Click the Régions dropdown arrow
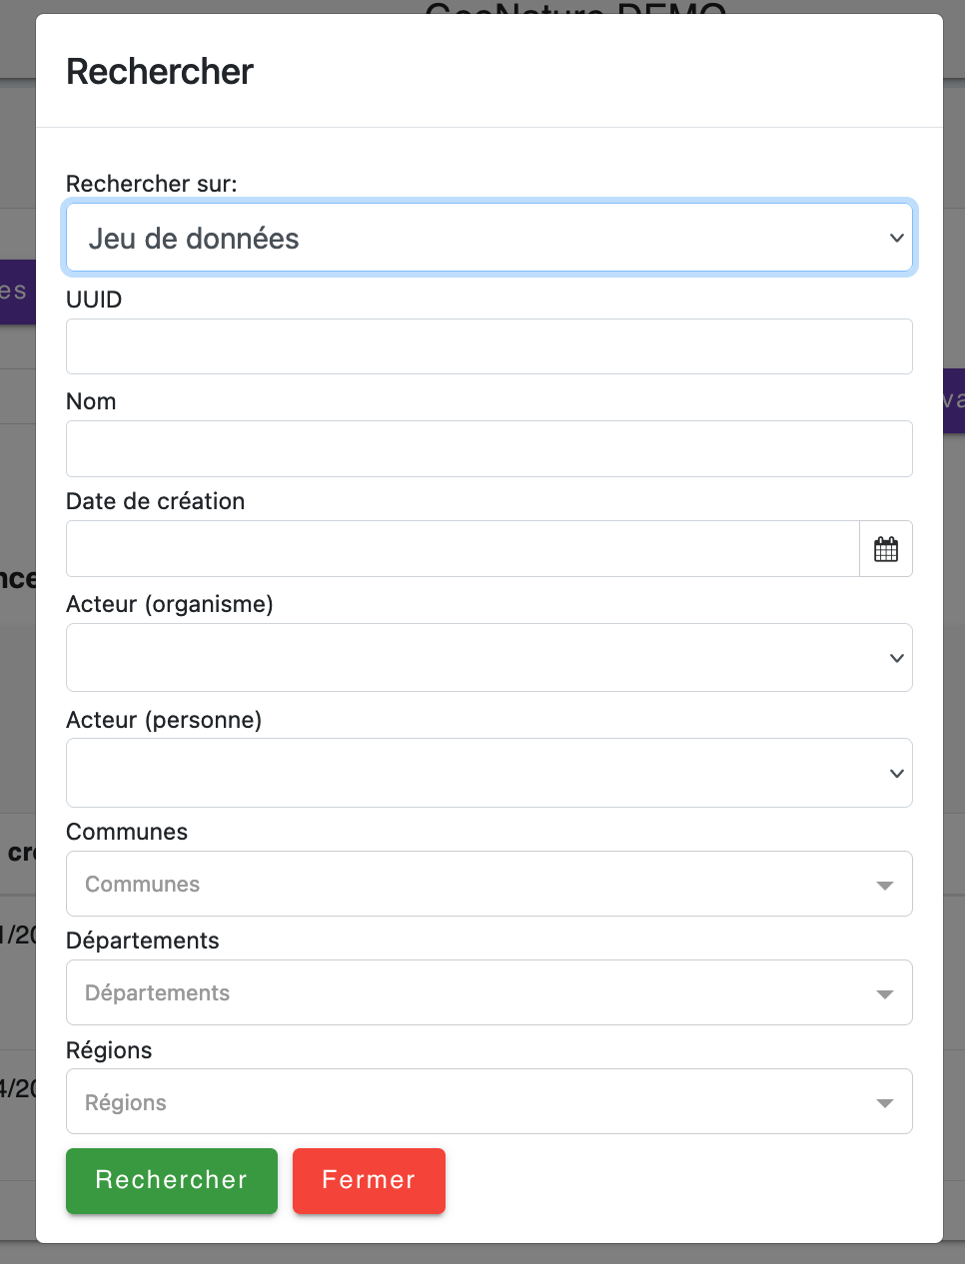This screenshot has width=965, height=1264. [884, 1103]
